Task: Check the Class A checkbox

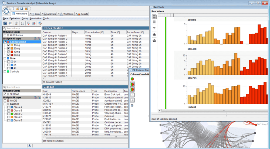Action: click(x=9, y=107)
